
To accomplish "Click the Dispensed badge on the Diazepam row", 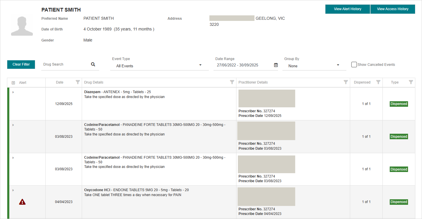I will 398,104.
